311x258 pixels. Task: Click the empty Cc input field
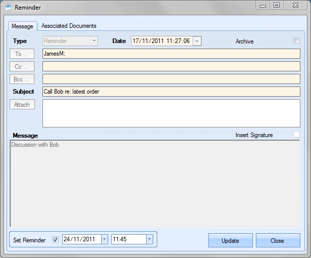[171, 66]
